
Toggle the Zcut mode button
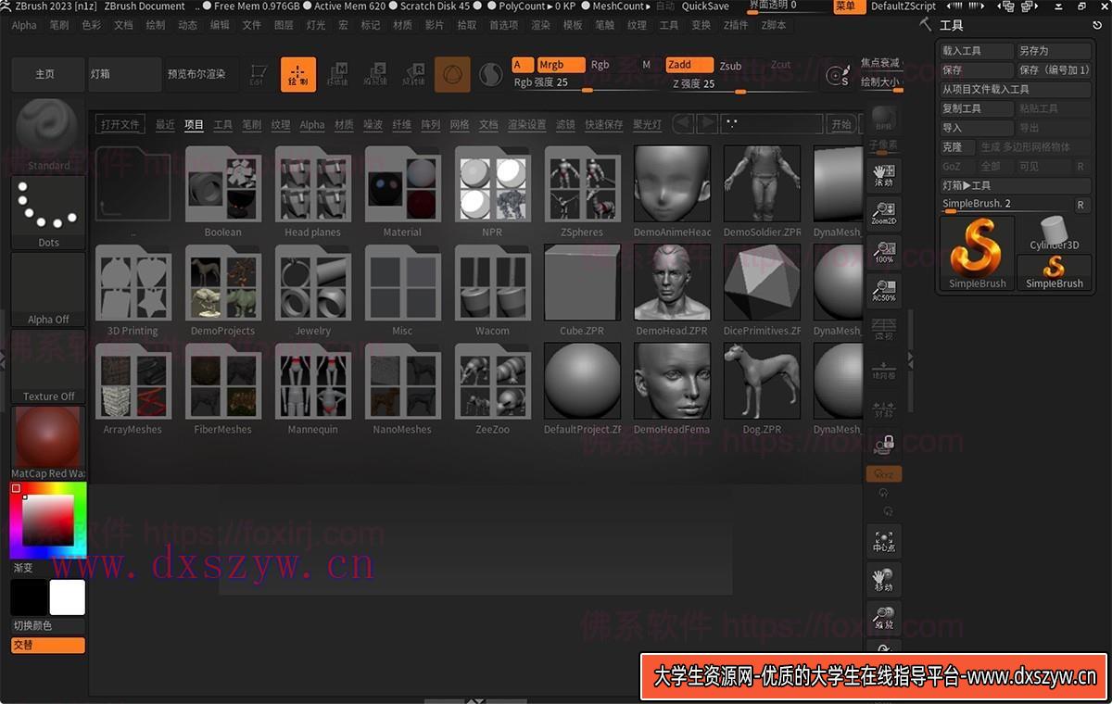[x=781, y=65]
